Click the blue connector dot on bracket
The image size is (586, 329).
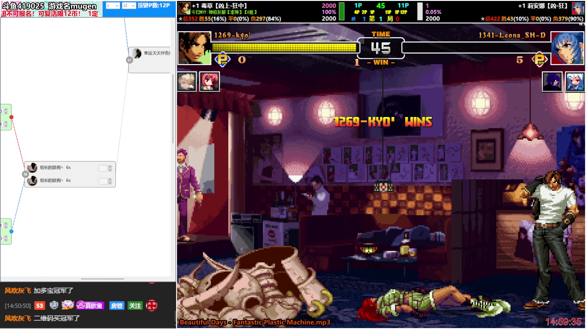(11, 232)
